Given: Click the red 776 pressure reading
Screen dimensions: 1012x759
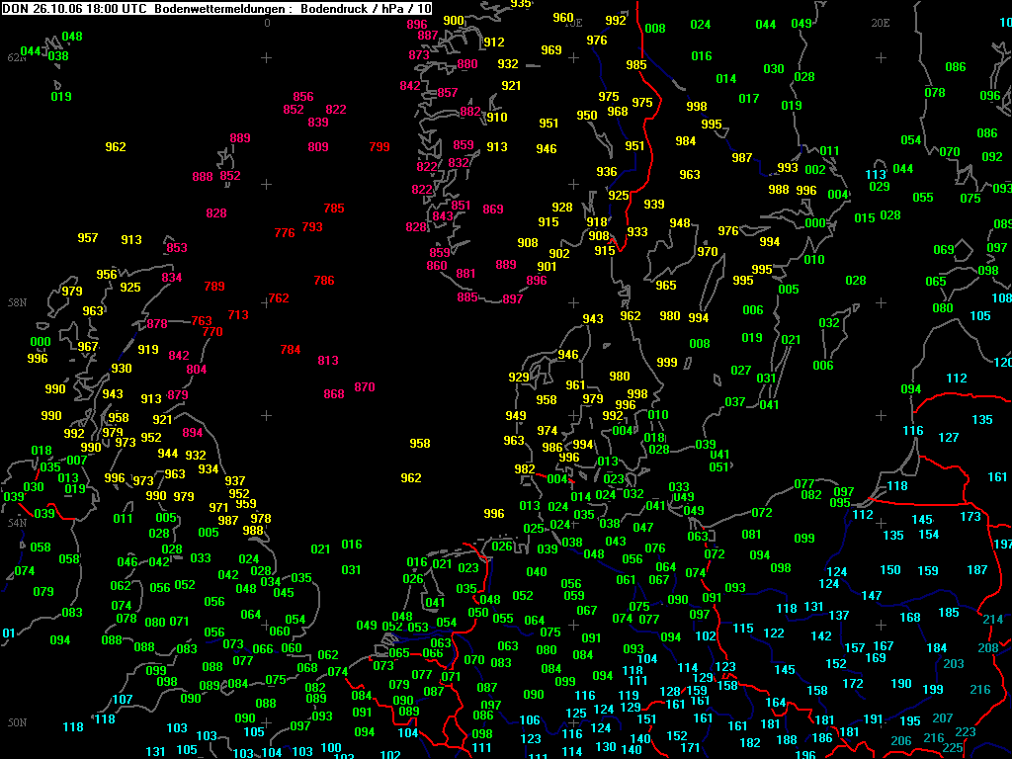Looking at the screenshot, I should click(285, 233).
